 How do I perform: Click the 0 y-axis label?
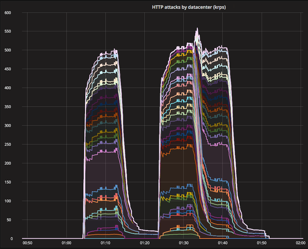pos(12,239)
